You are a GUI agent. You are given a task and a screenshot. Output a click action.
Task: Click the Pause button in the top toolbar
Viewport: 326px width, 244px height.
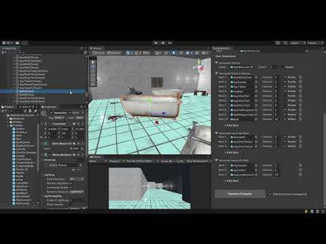tap(163, 43)
